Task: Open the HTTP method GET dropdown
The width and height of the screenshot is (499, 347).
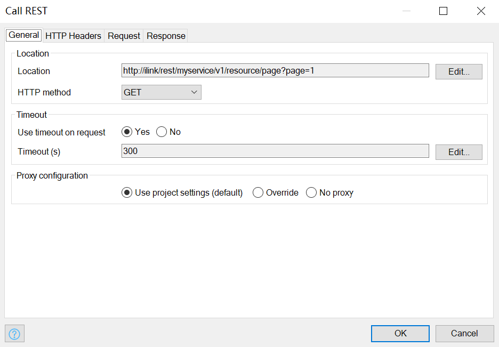Action: pos(162,92)
